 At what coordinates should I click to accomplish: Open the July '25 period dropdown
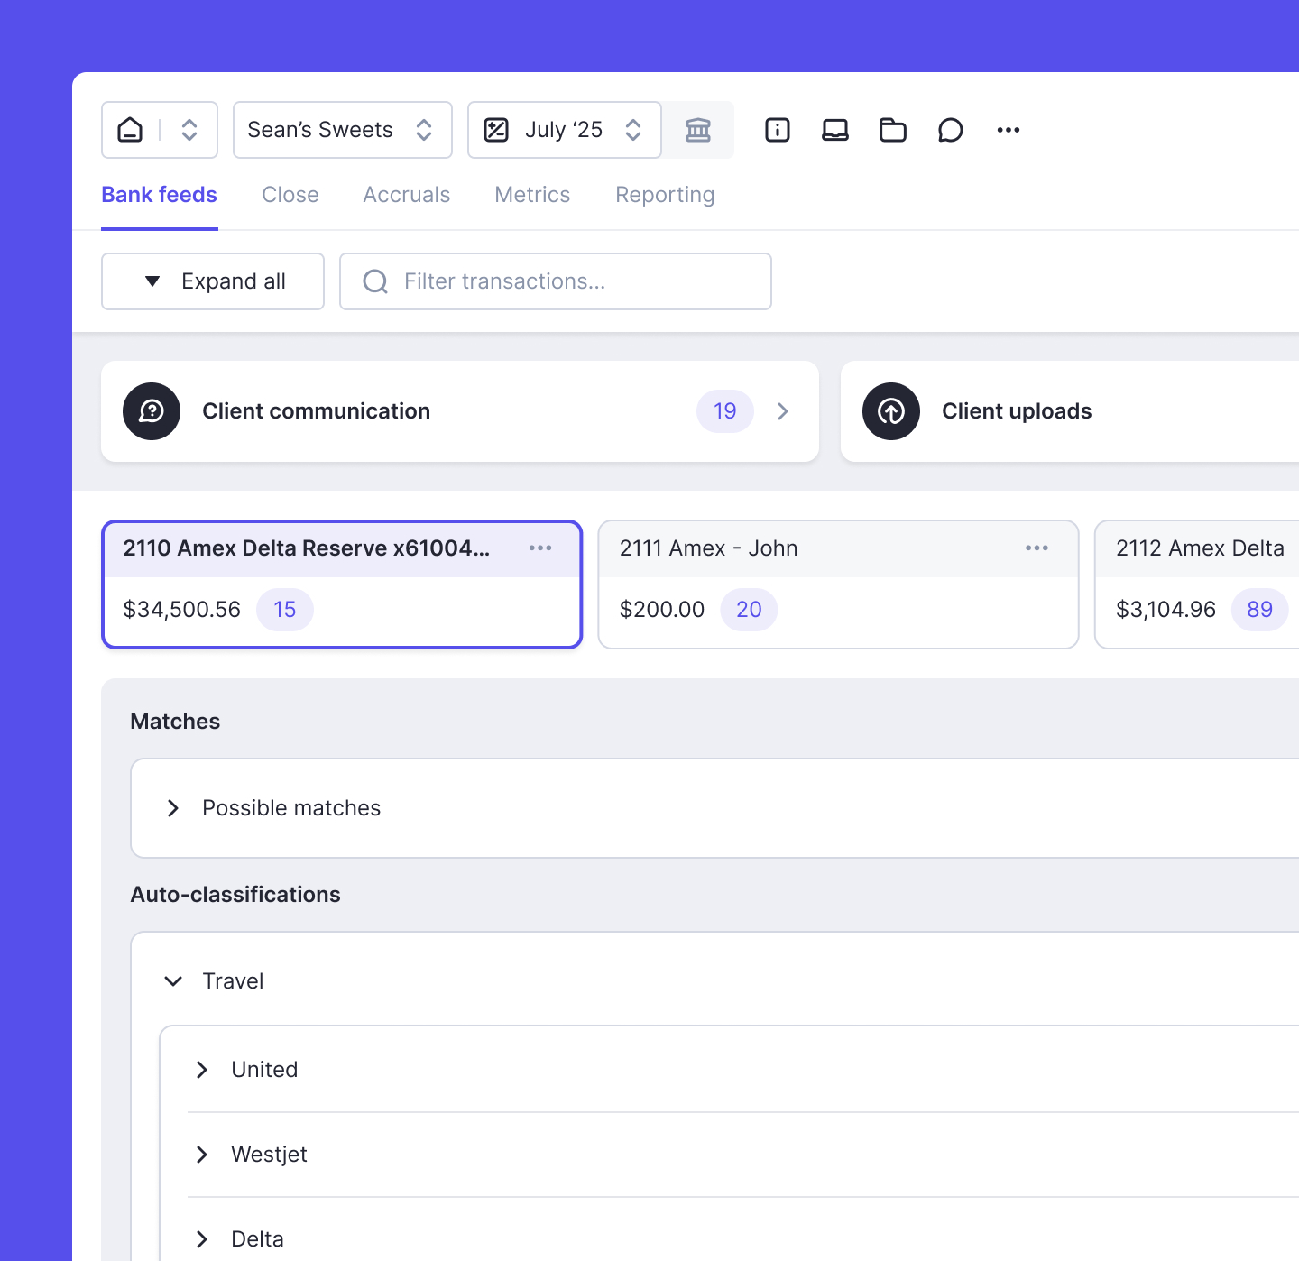click(564, 130)
